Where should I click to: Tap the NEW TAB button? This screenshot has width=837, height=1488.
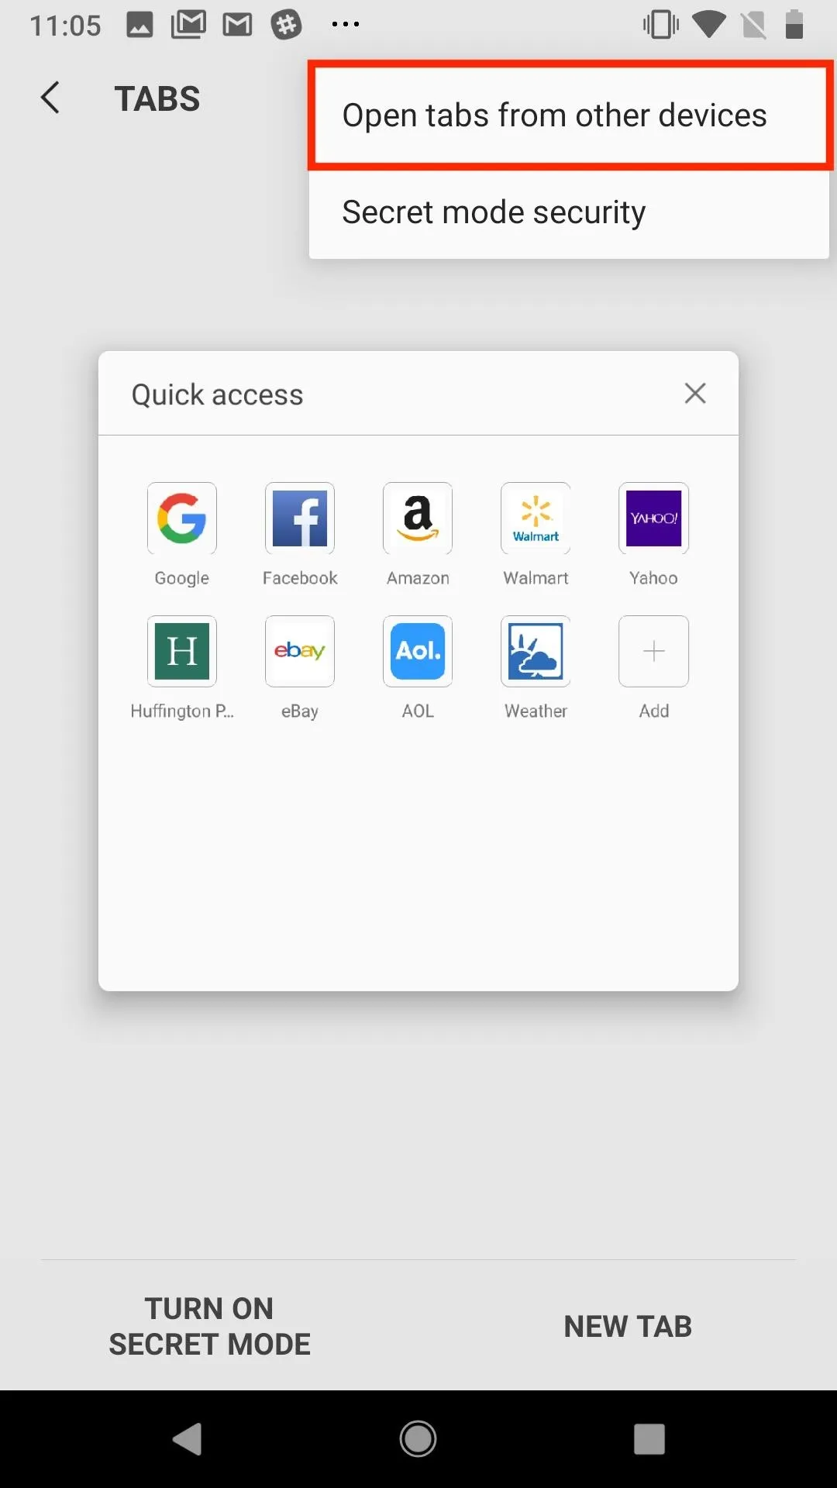coord(628,1326)
